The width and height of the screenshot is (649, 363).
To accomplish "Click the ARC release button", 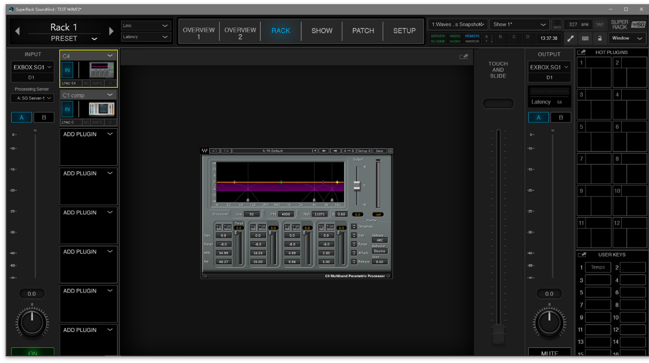I will click(380, 240).
